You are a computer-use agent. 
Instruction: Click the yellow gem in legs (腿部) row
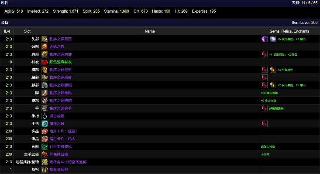pyautogui.click(x=272, y=85)
